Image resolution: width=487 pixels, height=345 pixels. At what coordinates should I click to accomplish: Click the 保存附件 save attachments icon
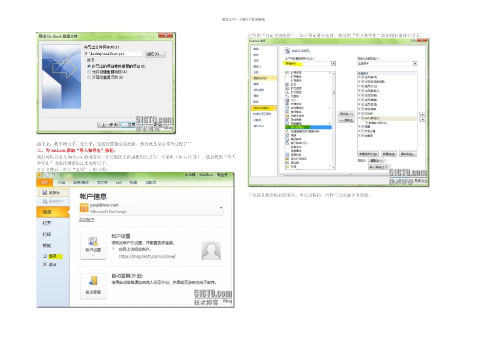[x=45, y=201]
